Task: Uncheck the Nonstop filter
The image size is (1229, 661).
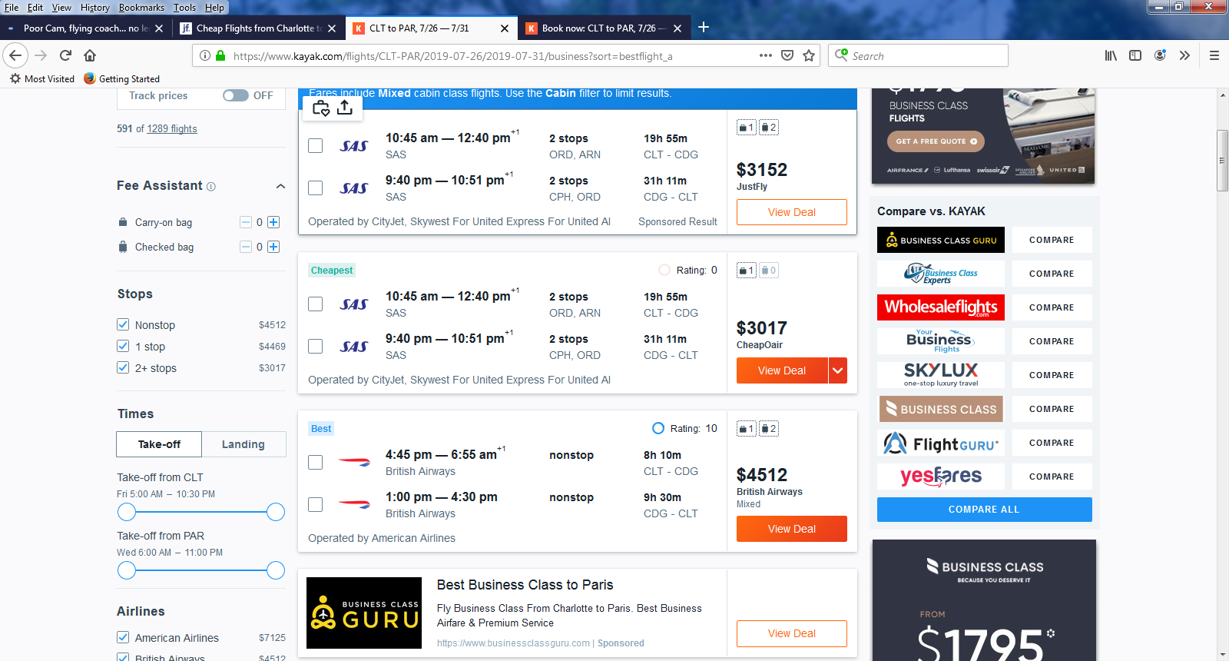Action: (x=123, y=324)
